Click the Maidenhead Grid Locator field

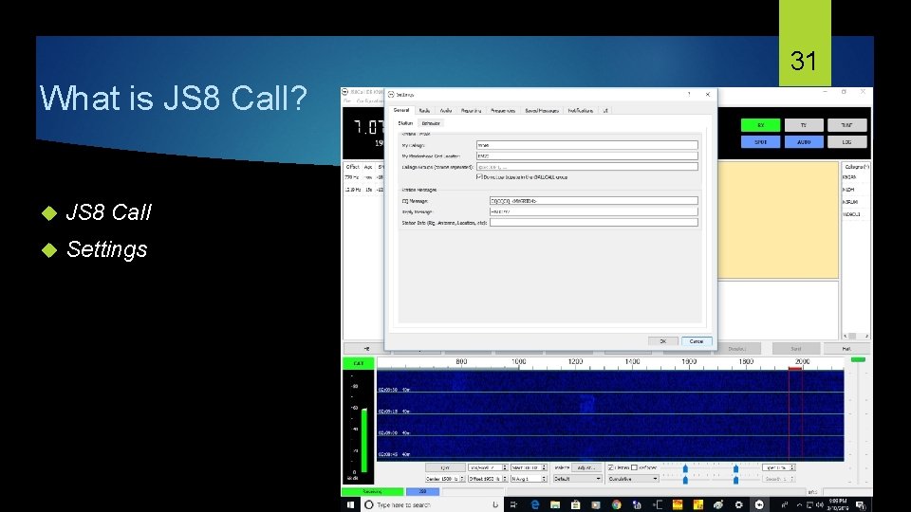[586, 155]
